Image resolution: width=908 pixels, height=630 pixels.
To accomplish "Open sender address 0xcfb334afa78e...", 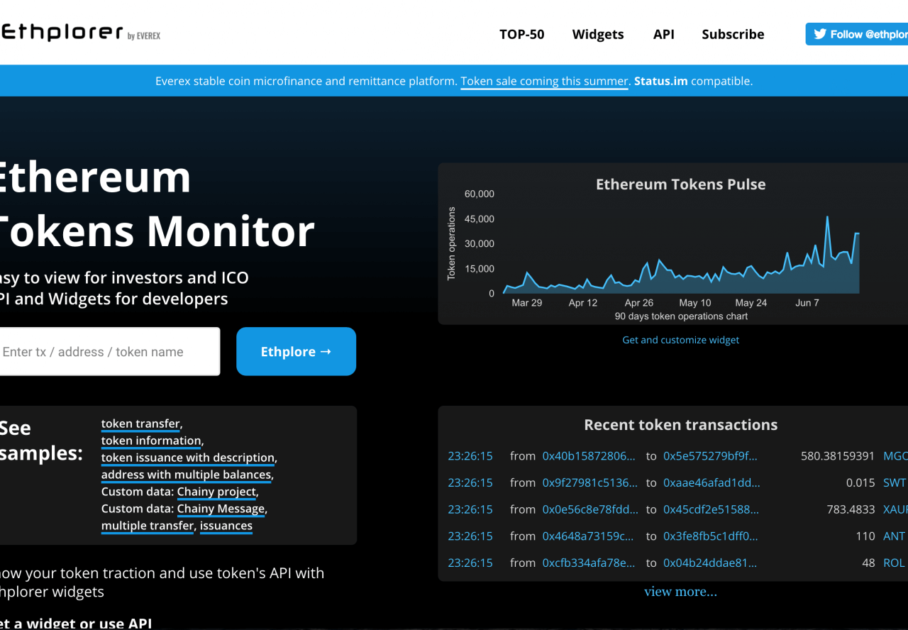I will point(589,563).
